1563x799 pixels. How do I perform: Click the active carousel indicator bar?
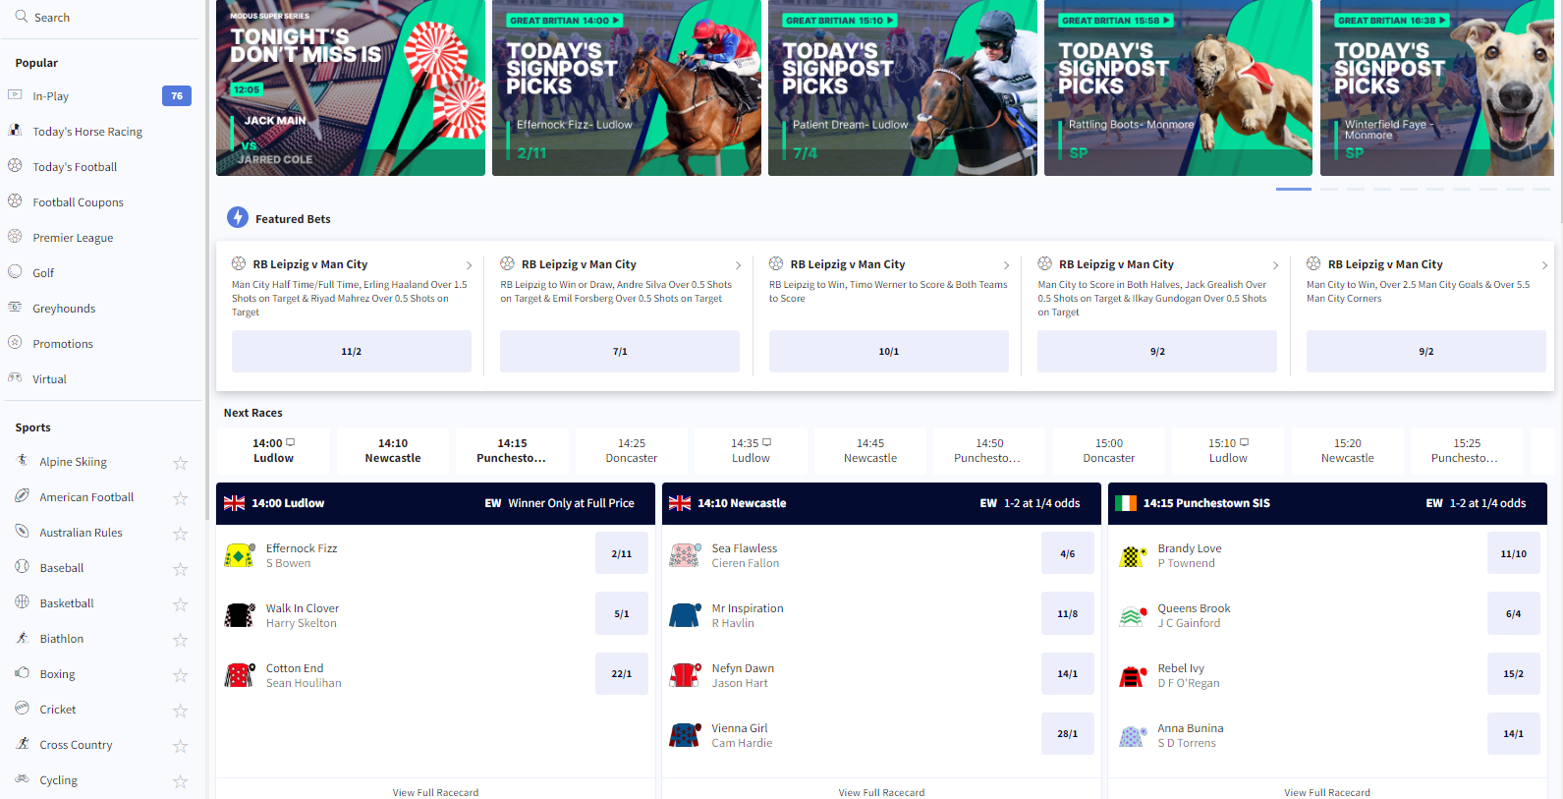(1294, 189)
